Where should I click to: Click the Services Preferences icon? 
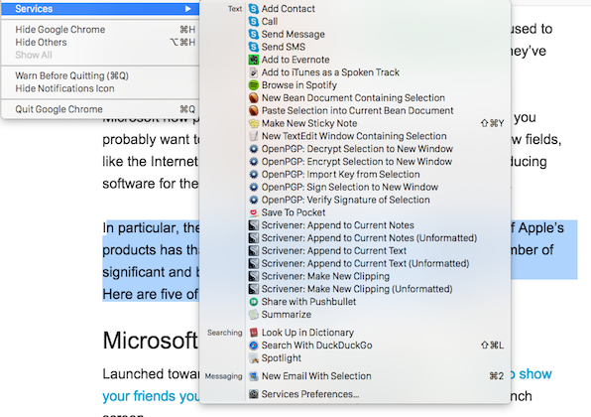[x=254, y=394]
